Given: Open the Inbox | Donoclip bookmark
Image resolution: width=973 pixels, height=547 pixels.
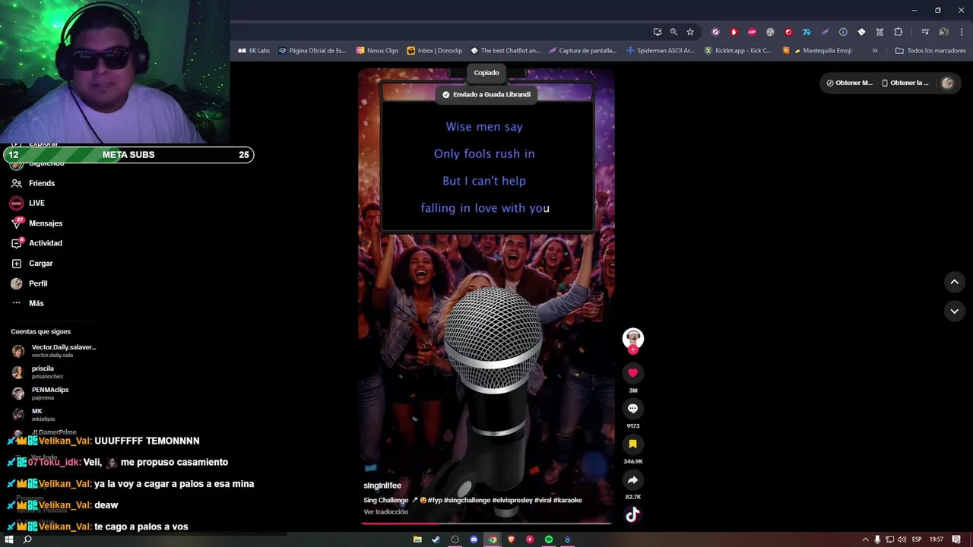Looking at the screenshot, I should pyautogui.click(x=434, y=51).
